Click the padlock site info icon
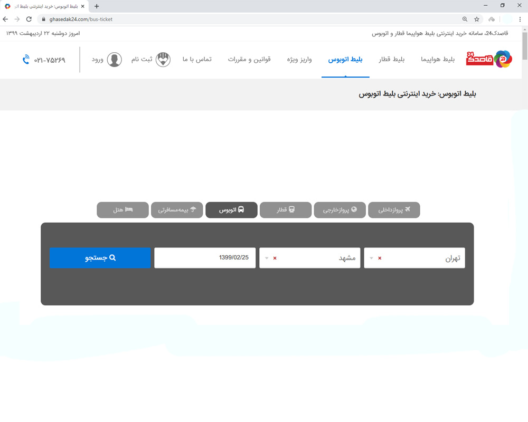 [x=43, y=19]
